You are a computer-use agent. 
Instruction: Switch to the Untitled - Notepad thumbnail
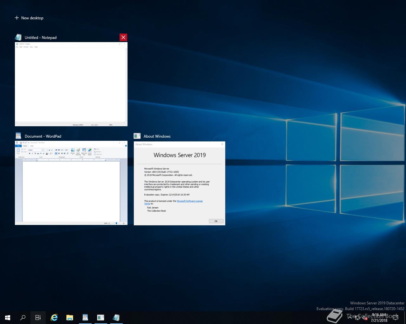click(71, 84)
